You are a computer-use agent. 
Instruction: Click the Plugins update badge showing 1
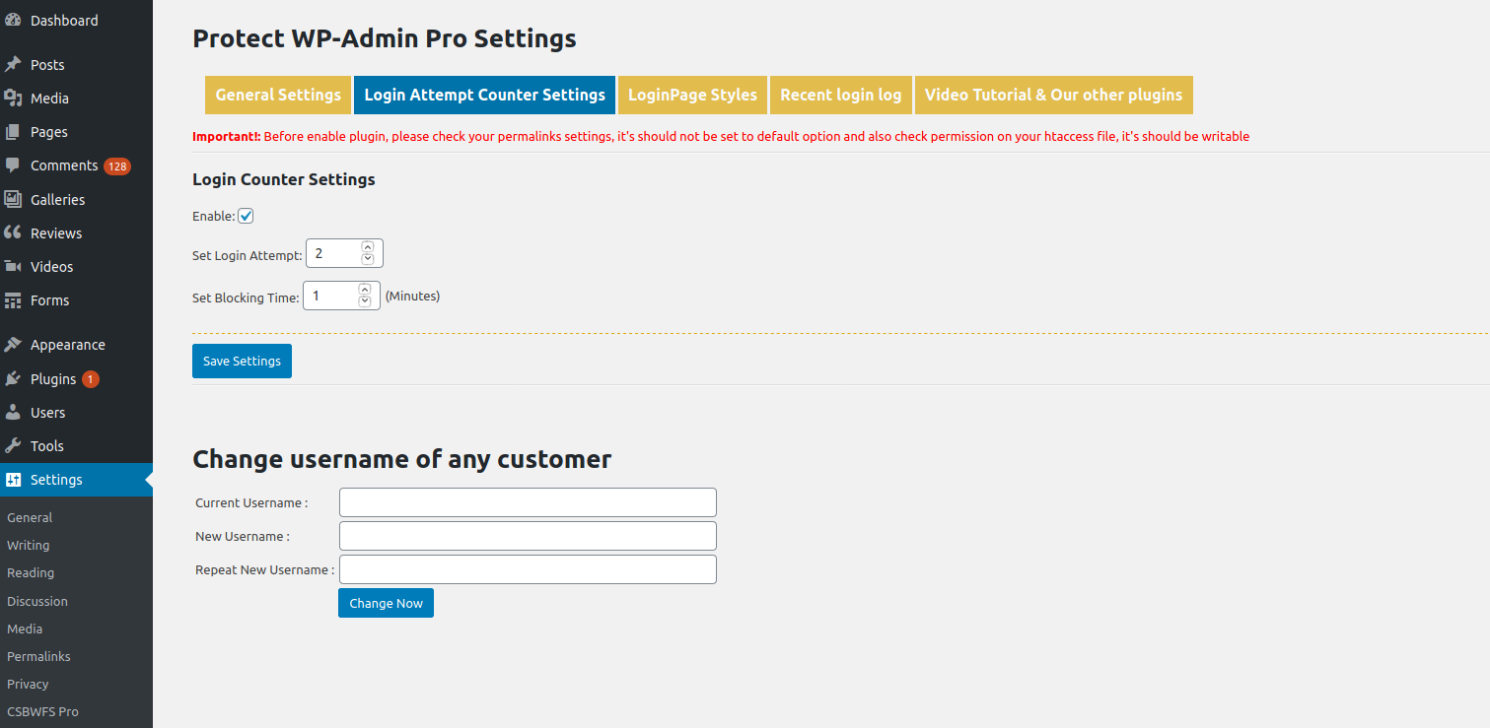pos(91,379)
